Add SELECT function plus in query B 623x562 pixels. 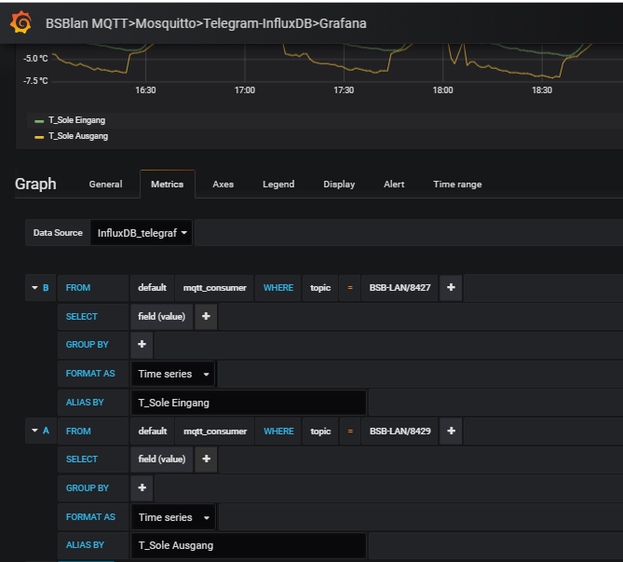[206, 317]
